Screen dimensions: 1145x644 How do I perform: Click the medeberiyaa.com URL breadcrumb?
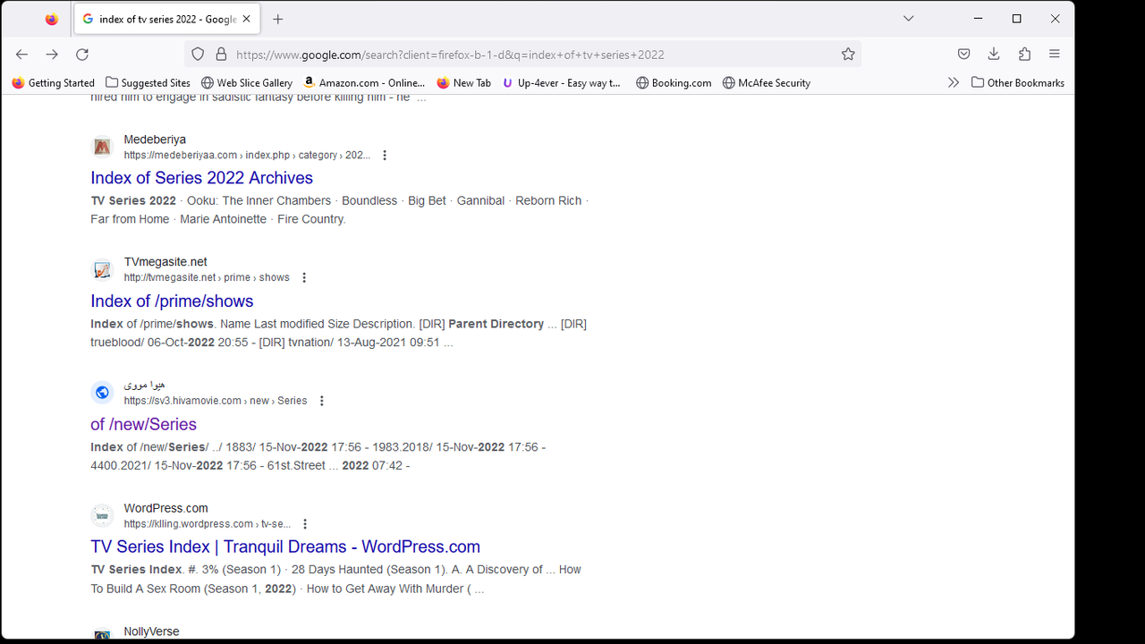coord(247,156)
